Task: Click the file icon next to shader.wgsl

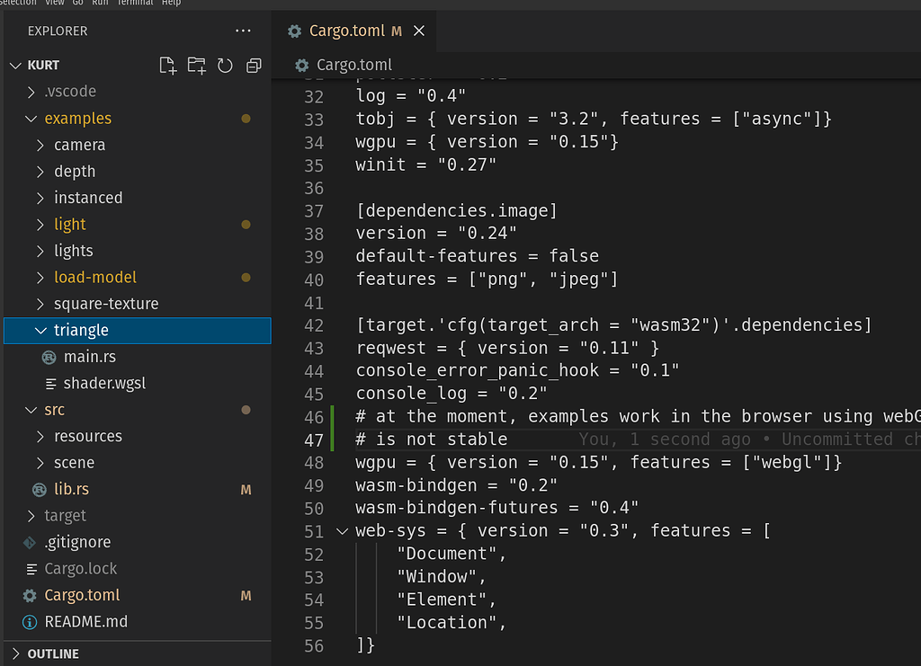Action: pyautogui.click(x=52, y=383)
